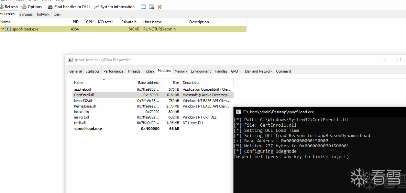Image resolution: width=406 pixels, height=193 pixels.
Task: Click the 0x150000 base address cell
Action: [151, 95]
